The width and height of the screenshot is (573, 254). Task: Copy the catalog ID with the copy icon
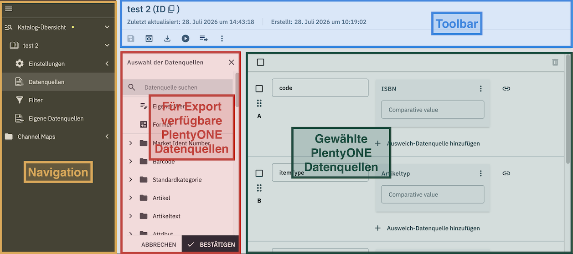pos(171,9)
